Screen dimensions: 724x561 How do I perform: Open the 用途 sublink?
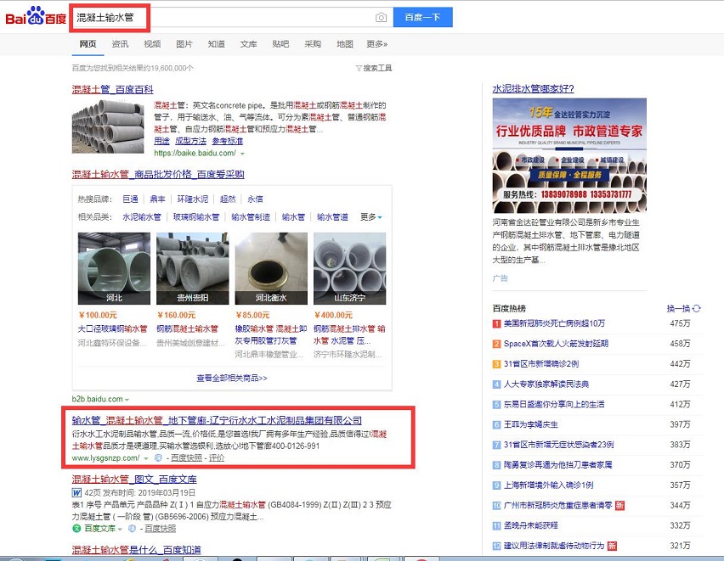coord(161,141)
